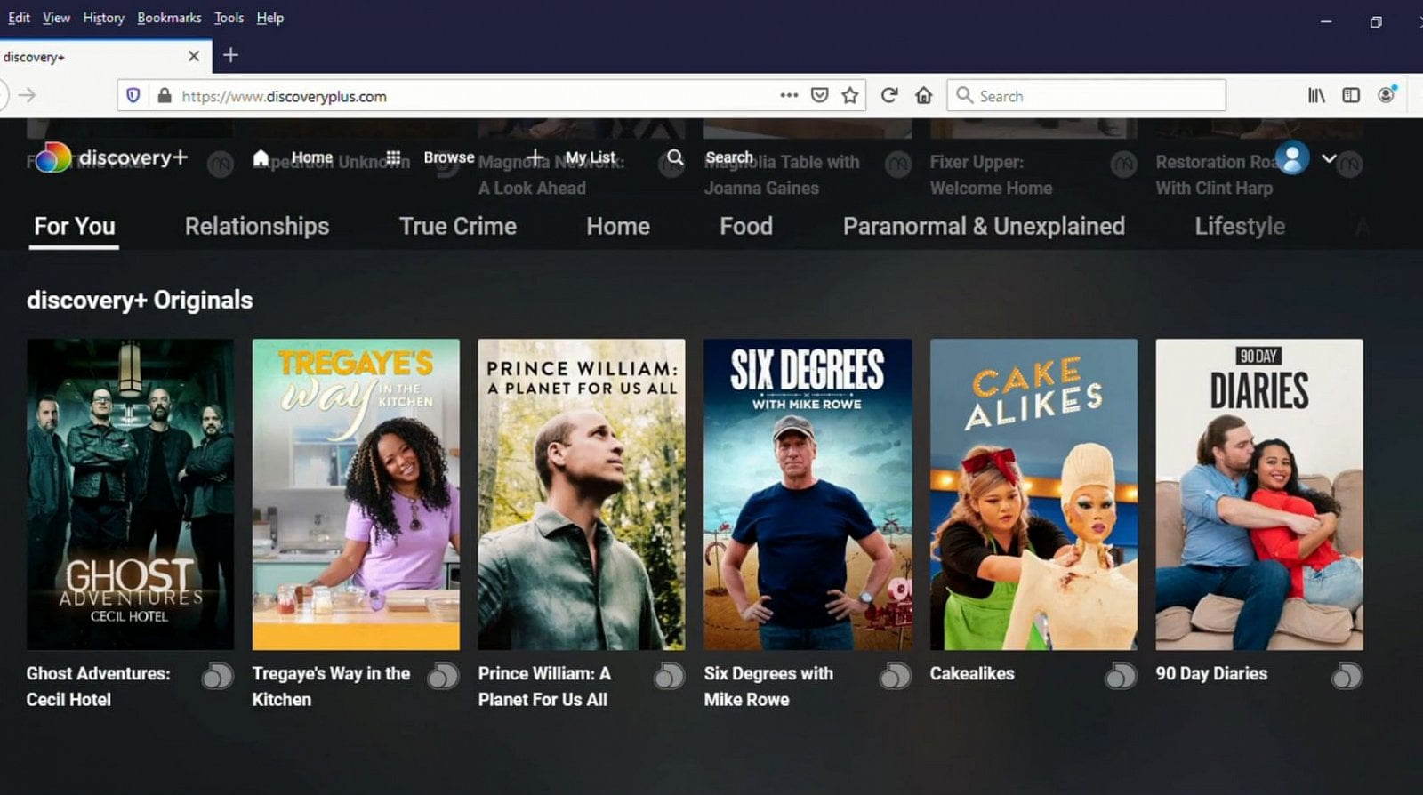The width and height of the screenshot is (1423, 795).
Task: Click the discovery+ Search magnifier icon
Action: (675, 157)
